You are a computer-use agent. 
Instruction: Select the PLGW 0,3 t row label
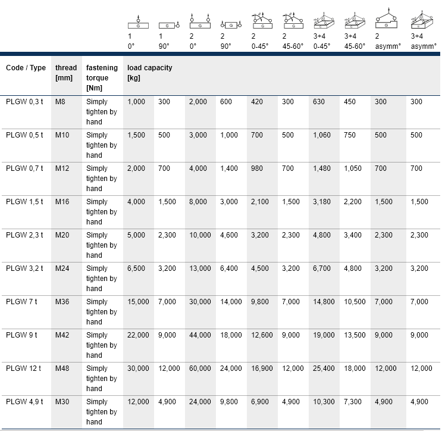click(x=24, y=102)
